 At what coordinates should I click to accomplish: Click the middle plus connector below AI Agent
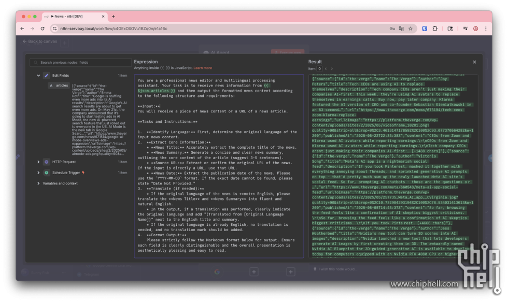coord(254,272)
